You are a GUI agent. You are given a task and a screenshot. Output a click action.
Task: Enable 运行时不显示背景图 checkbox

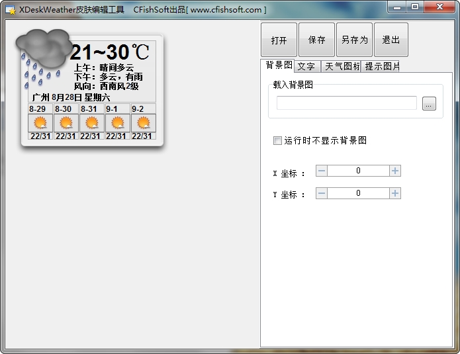(x=278, y=140)
